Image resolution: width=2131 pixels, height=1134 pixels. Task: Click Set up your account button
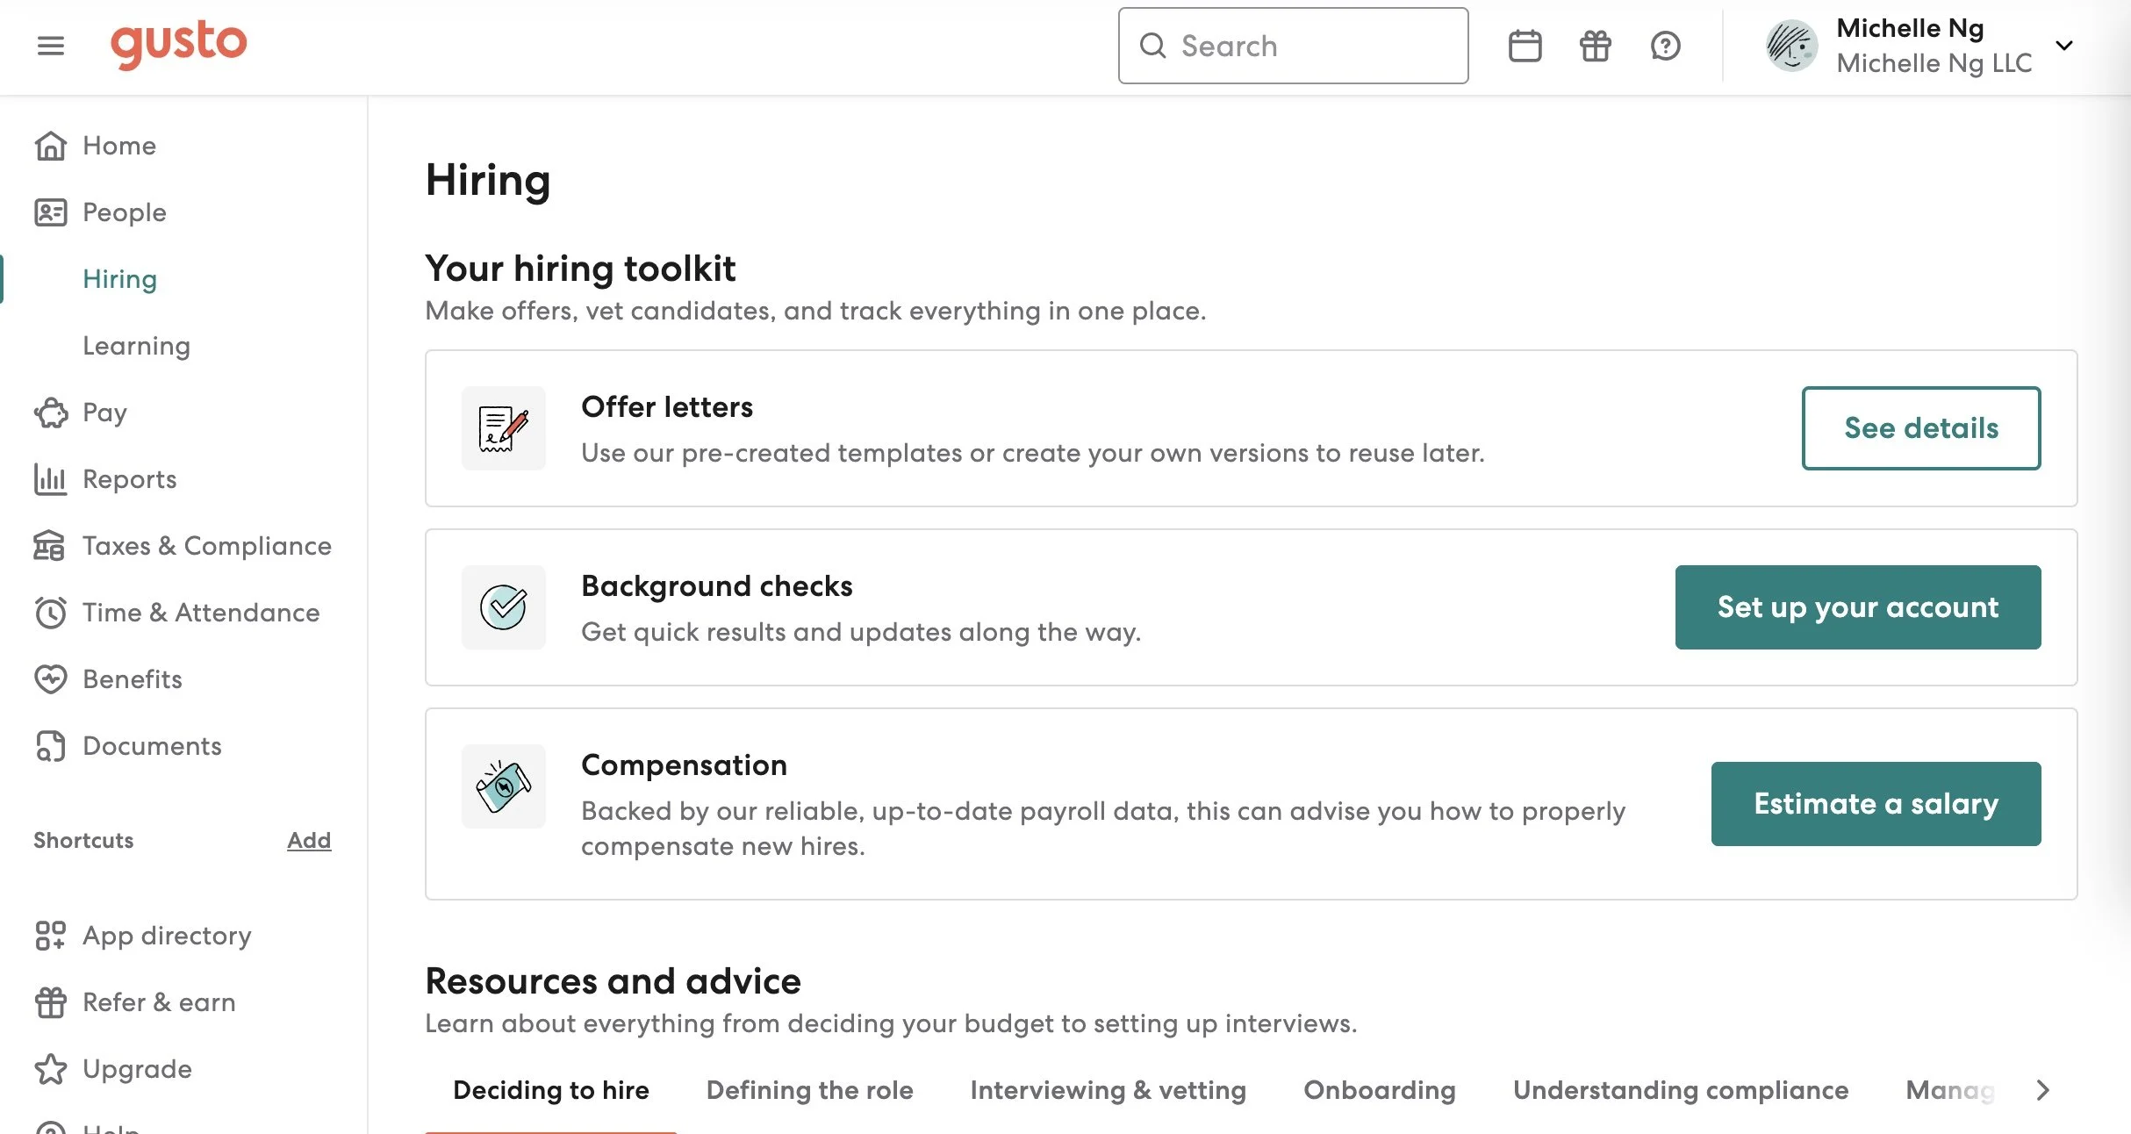pyautogui.click(x=1857, y=607)
